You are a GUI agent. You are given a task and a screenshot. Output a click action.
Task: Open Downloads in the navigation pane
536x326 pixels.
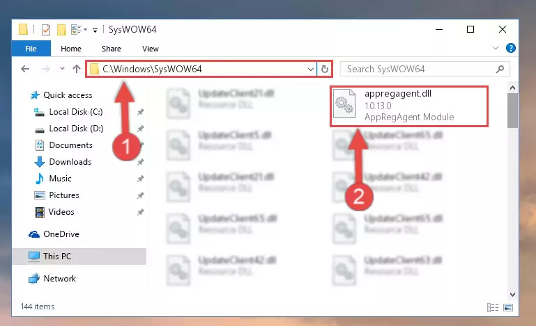point(70,162)
